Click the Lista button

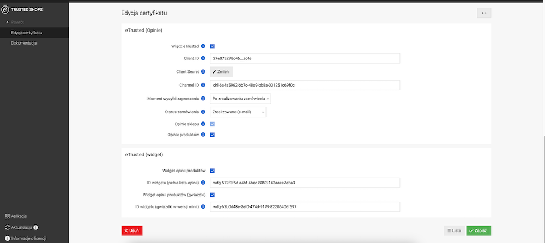point(455,230)
